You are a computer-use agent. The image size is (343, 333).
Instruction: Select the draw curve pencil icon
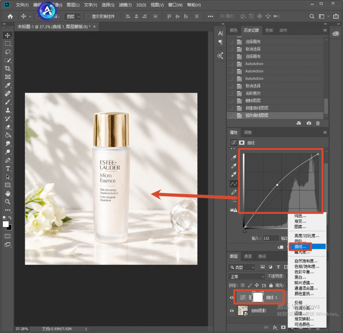(x=233, y=192)
